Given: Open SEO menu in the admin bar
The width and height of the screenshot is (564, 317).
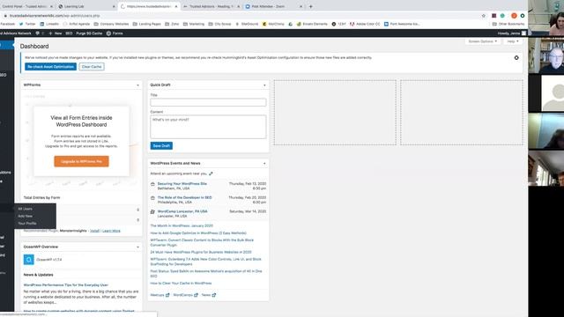Looking at the screenshot, I should tap(69, 33).
